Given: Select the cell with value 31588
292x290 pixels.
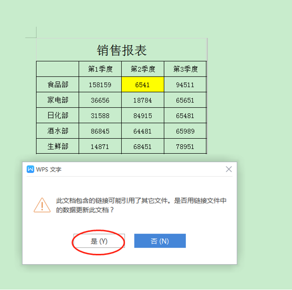Looking at the screenshot, I should [100, 116].
